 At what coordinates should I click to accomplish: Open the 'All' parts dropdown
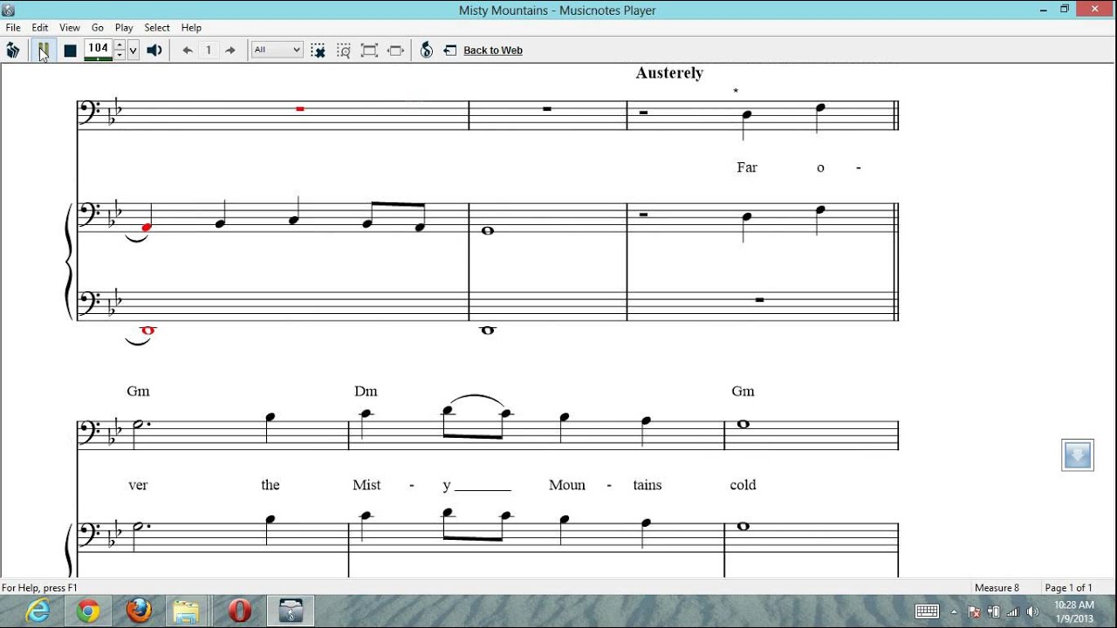point(278,51)
